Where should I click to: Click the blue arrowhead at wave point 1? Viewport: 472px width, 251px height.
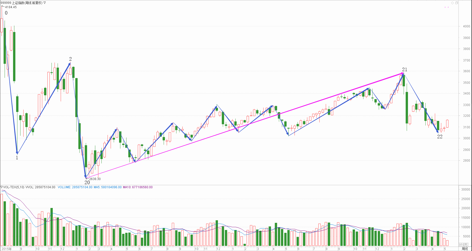coord(17,152)
